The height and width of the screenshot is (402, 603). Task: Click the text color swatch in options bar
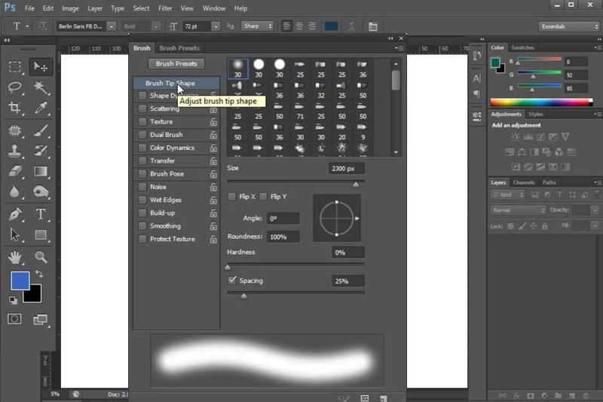[x=331, y=26]
